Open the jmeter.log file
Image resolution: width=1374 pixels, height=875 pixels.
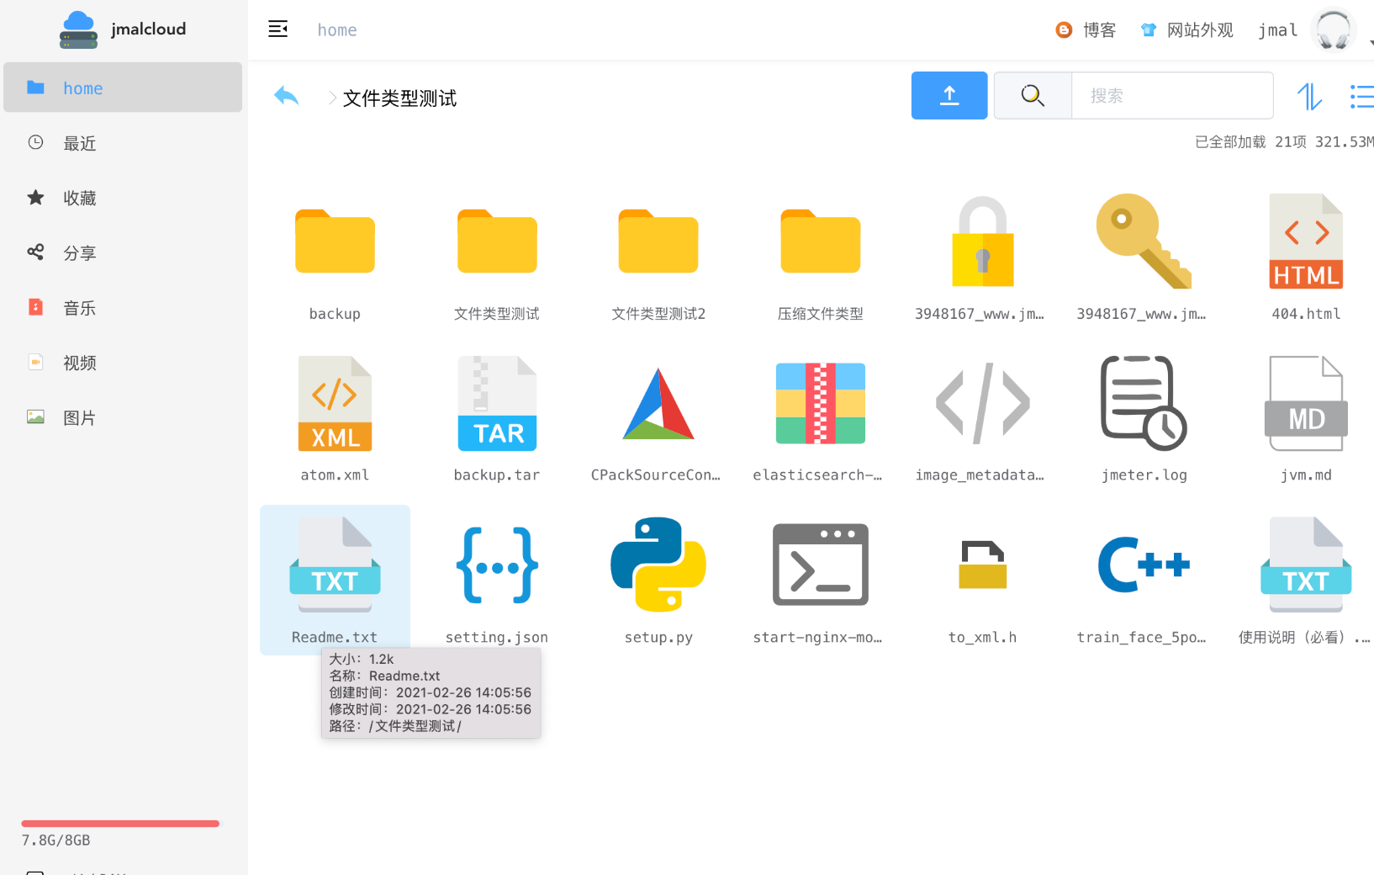point(1144,405)
